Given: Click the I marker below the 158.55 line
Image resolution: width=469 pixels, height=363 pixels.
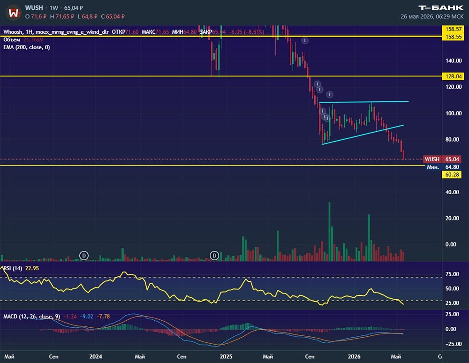Looking at the screenshot, I should [x=305, y=40].
